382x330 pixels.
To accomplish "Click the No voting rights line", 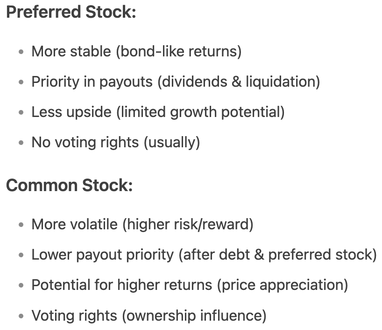I will tap(116, 142).
